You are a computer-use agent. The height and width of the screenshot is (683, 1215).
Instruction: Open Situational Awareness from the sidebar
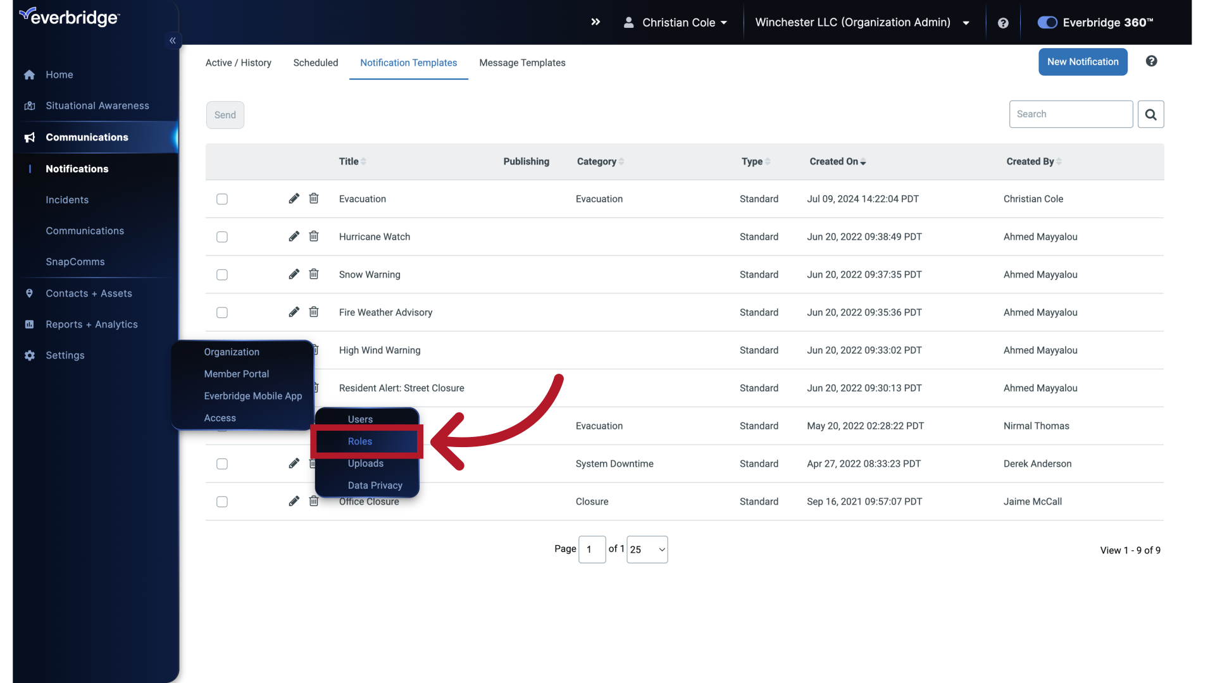[29, 106]
